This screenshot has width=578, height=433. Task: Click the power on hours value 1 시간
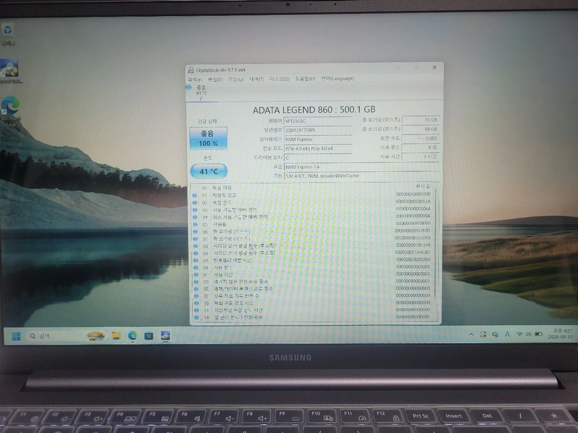420,156
